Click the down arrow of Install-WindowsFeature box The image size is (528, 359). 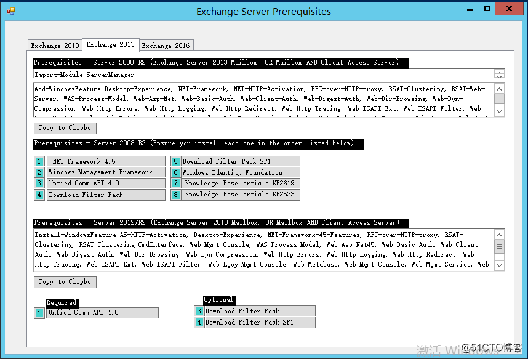pos(499,265)
